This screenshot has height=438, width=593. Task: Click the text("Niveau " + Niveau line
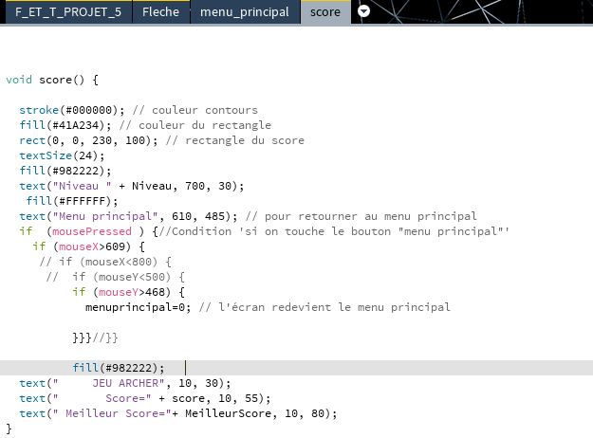tap(132, 186)
